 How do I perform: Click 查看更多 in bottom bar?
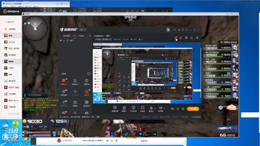point(144,141)
